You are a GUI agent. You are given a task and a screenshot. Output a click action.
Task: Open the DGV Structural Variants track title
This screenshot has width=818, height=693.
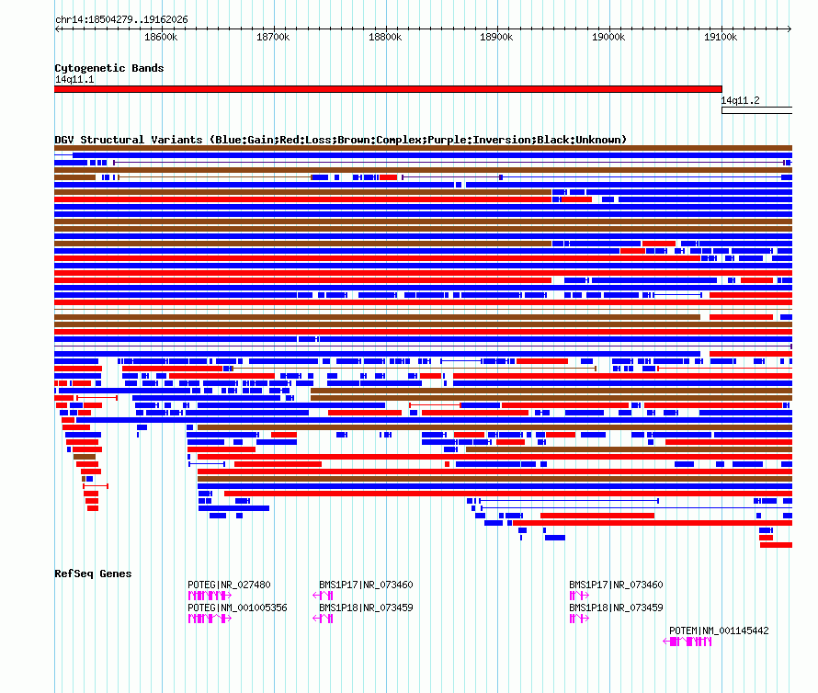point(341,140)
